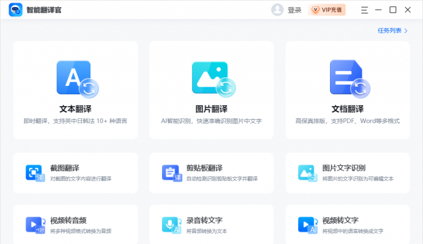Viewport: 423px width, 244px height.
Task: Click the 视频转文字 video icon
Action: [308, 225]
